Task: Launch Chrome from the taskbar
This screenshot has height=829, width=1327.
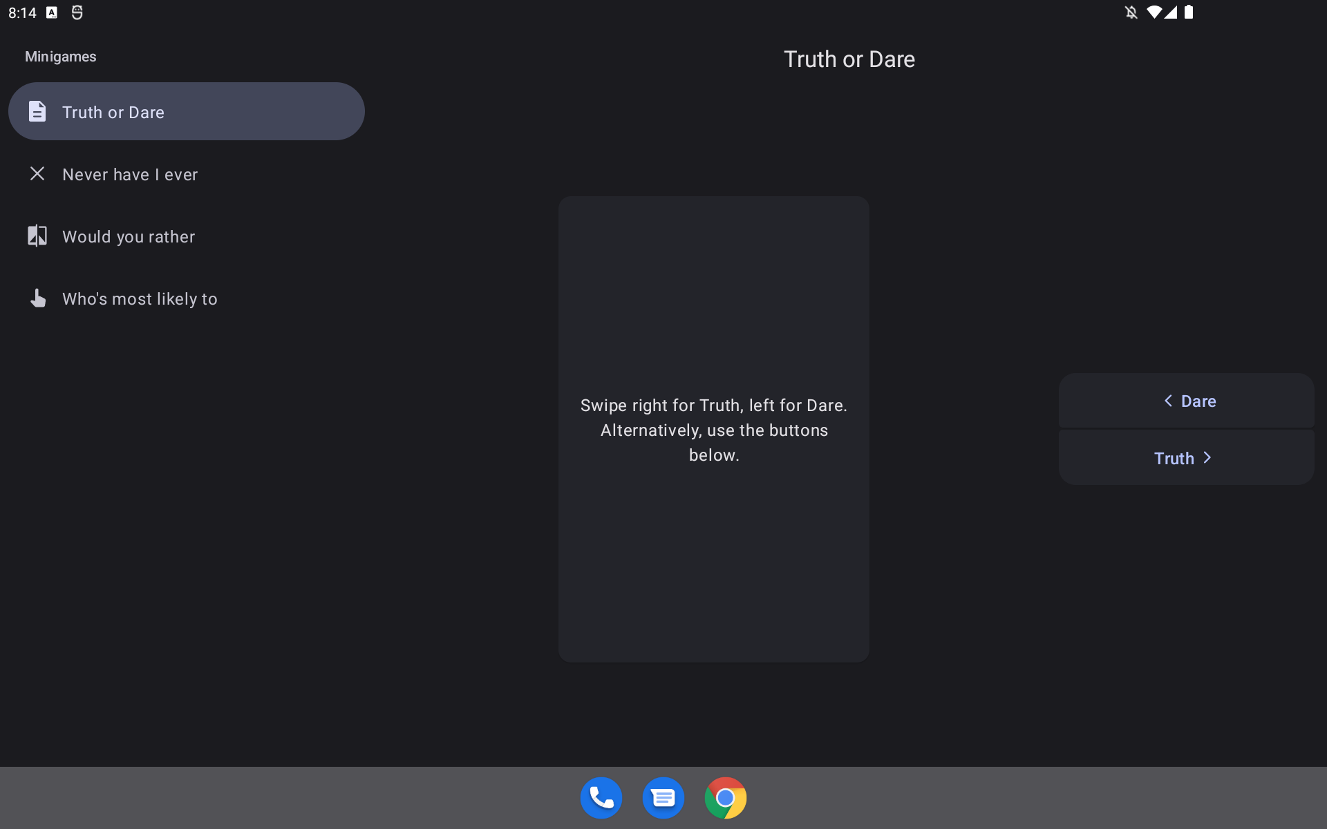Action: tap(725, 798)
